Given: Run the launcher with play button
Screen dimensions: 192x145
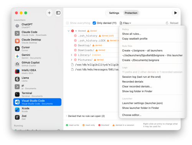Looking at the screenshot, I should 175,13.
